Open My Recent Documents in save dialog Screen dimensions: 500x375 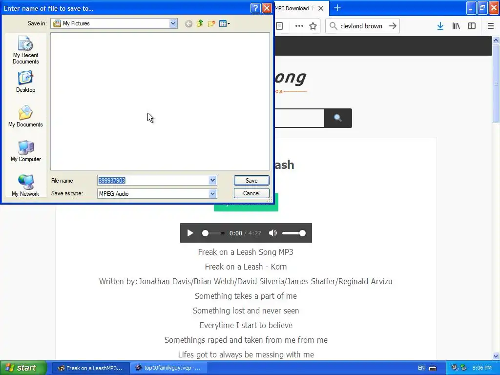[x=25, y=50]
